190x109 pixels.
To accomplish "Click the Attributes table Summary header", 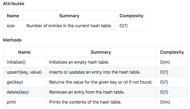I will tap(69, 16).
